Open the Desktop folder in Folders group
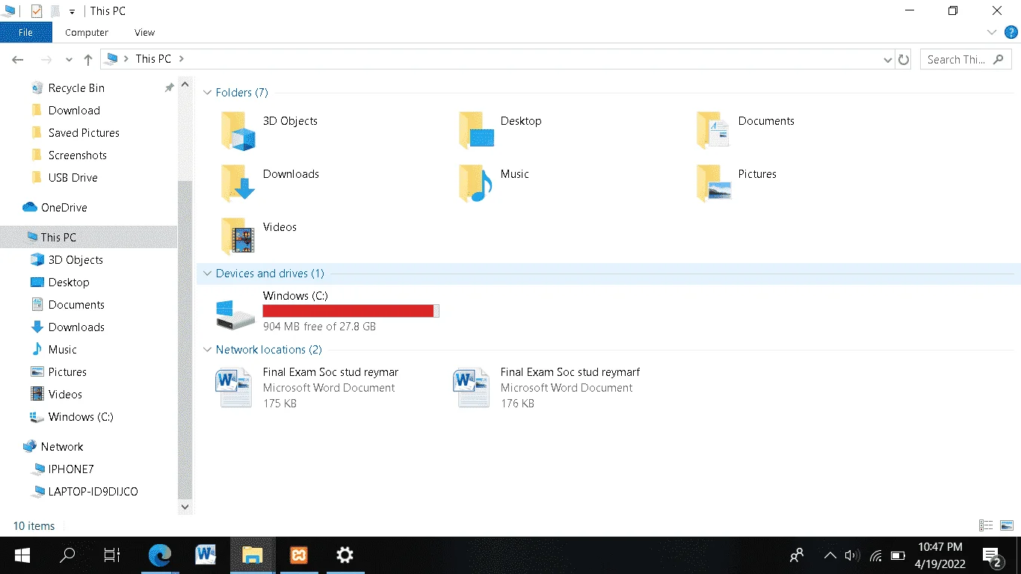This screenshot has width=1021, height=574. point(500,130)
